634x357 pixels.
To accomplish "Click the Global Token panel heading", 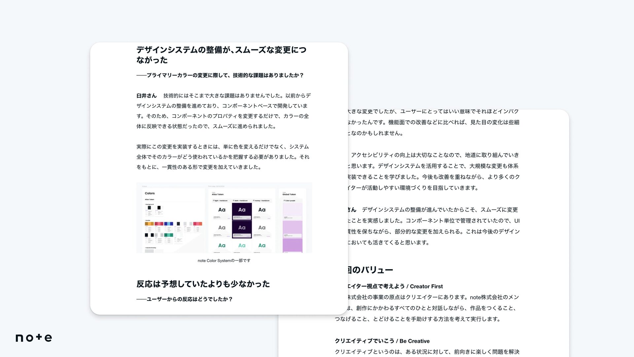I will tap(289, 194).
